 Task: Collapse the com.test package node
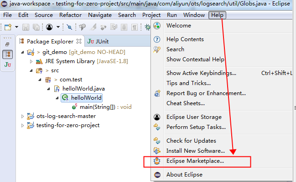point(40,80)
